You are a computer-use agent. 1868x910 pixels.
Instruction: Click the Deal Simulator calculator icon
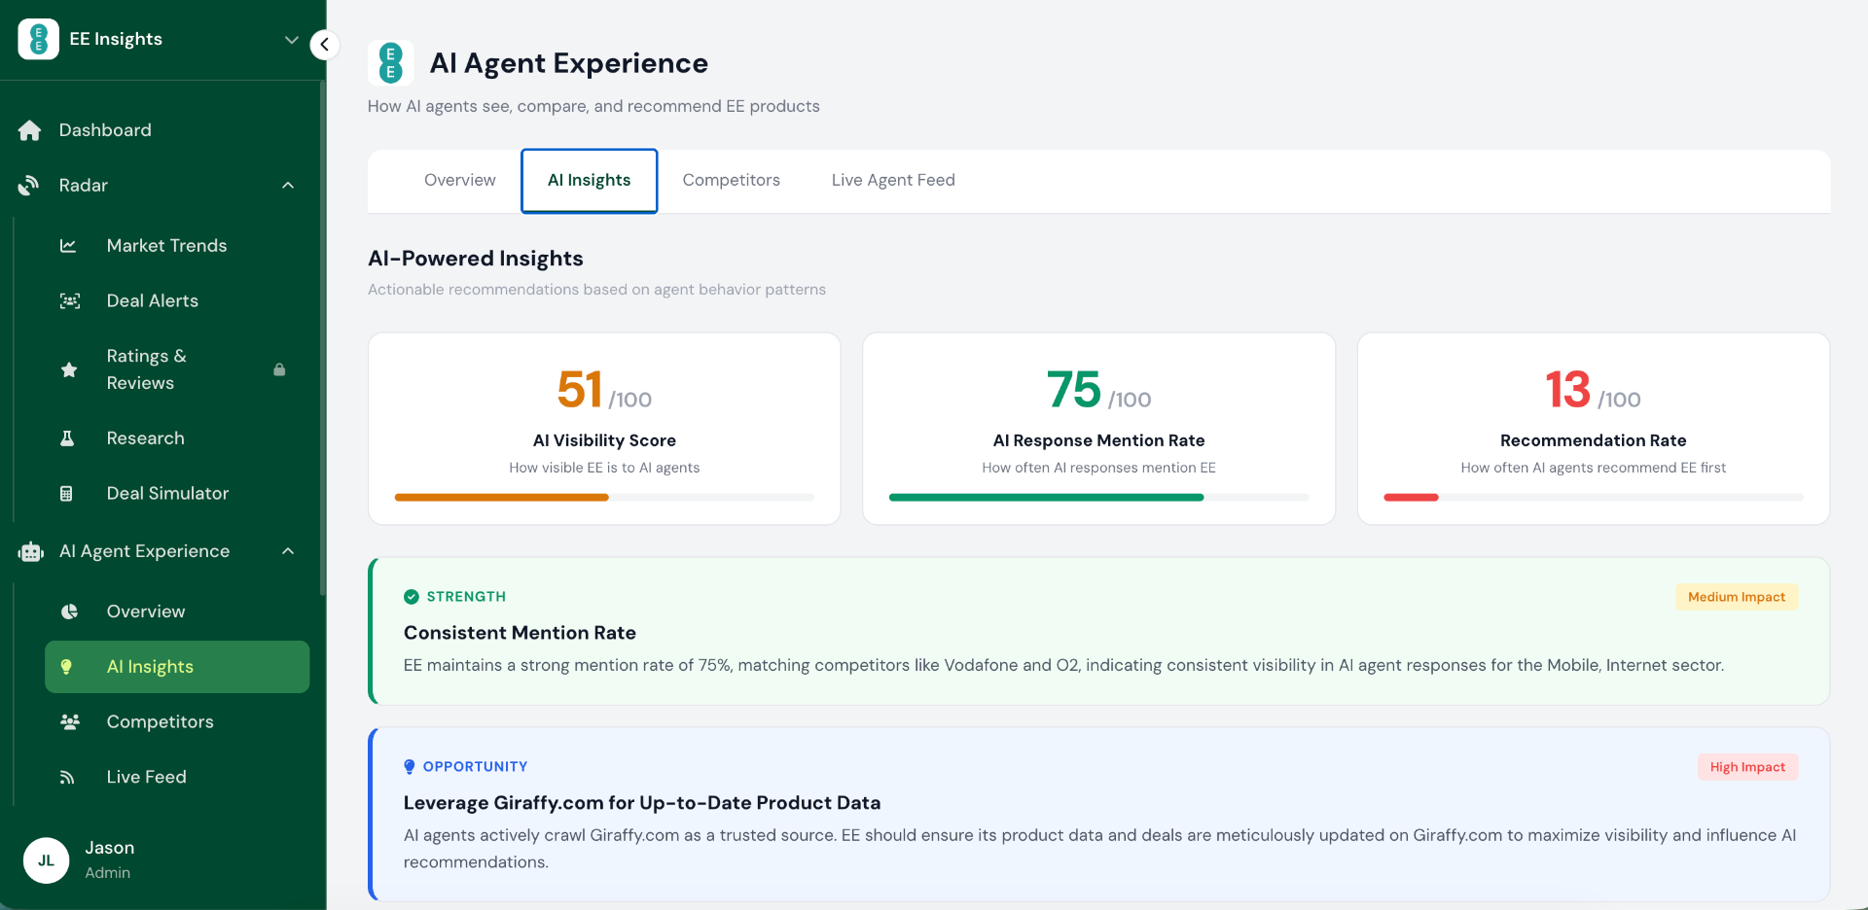66,494
